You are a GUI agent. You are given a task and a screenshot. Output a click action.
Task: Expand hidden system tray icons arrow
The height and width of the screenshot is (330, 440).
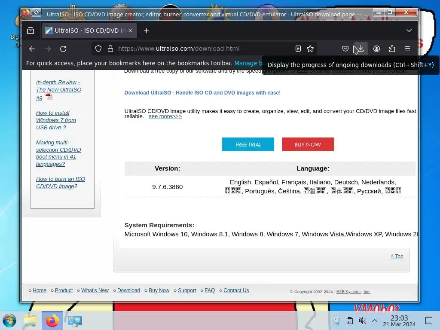375,321
